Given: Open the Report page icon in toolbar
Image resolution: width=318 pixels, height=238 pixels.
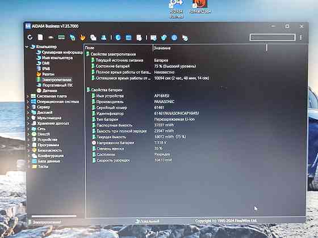Looking at the screenshot, I should pyautogui.click(x=40, y=37).
